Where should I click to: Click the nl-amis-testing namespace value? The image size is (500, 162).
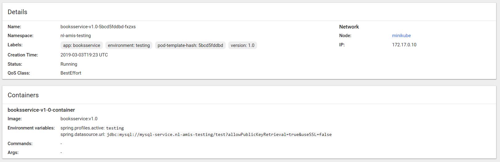76,36
